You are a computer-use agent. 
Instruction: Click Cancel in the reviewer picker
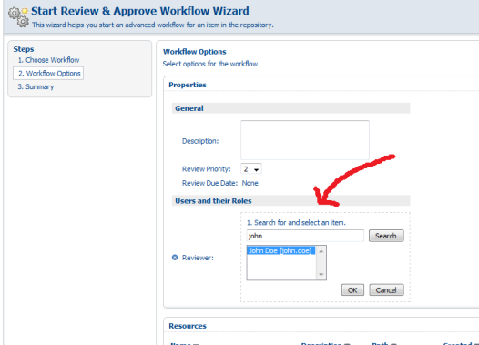(386, 290)
